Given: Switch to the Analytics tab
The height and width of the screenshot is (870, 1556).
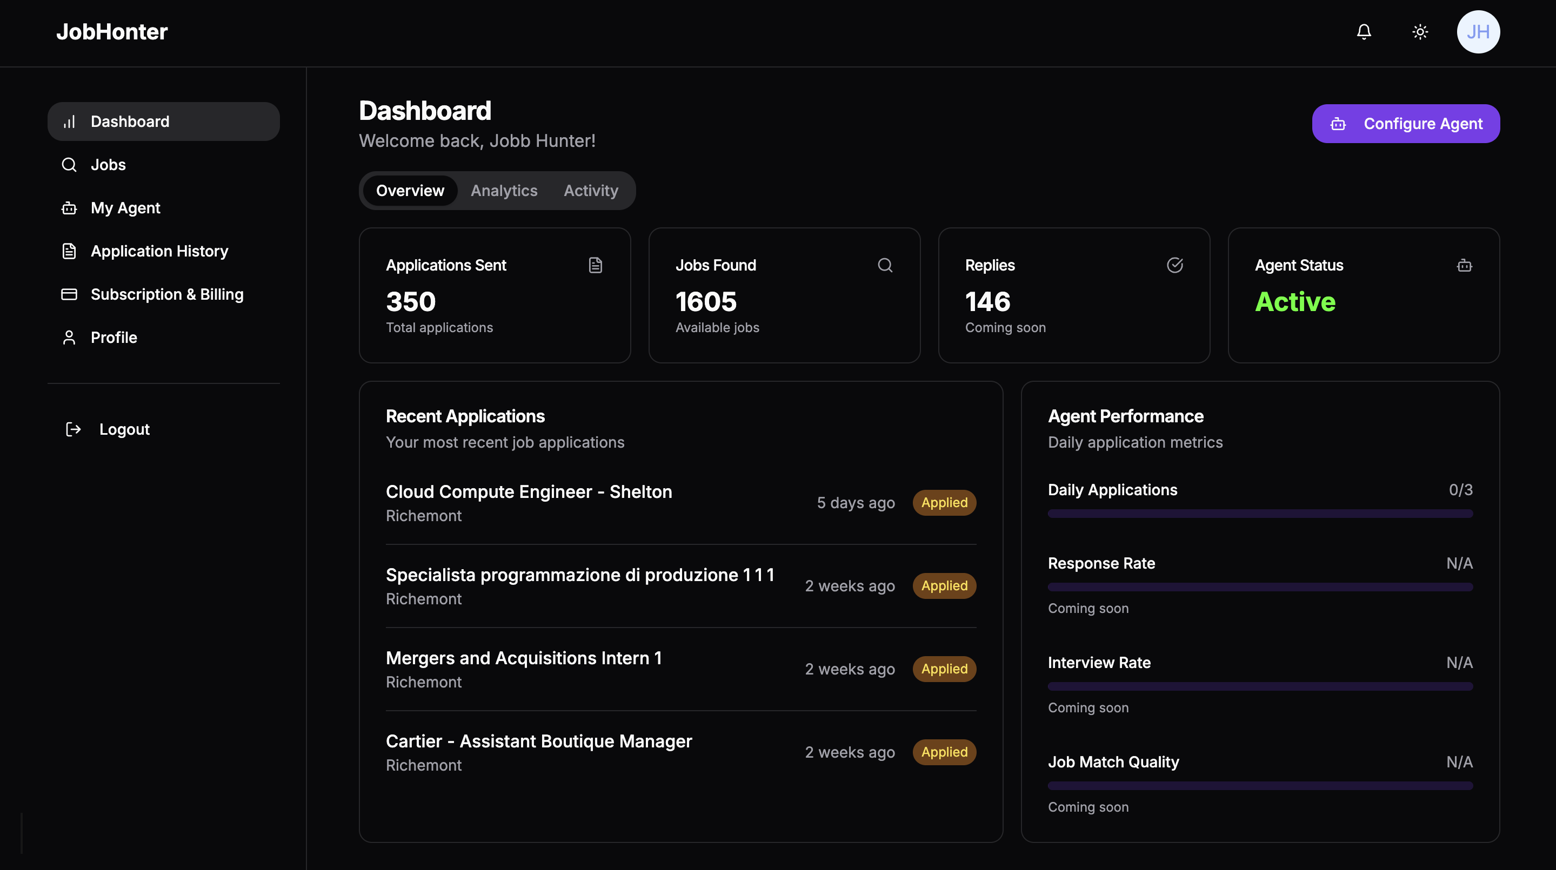Looking at the screenshot, I should pyautogui.click(x=504, y=191).
